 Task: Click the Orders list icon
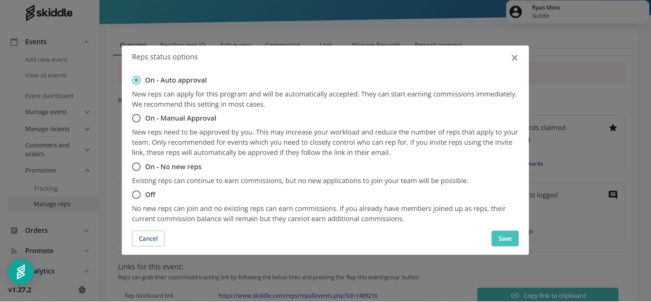pyautogui.click(x=14, y=230)
